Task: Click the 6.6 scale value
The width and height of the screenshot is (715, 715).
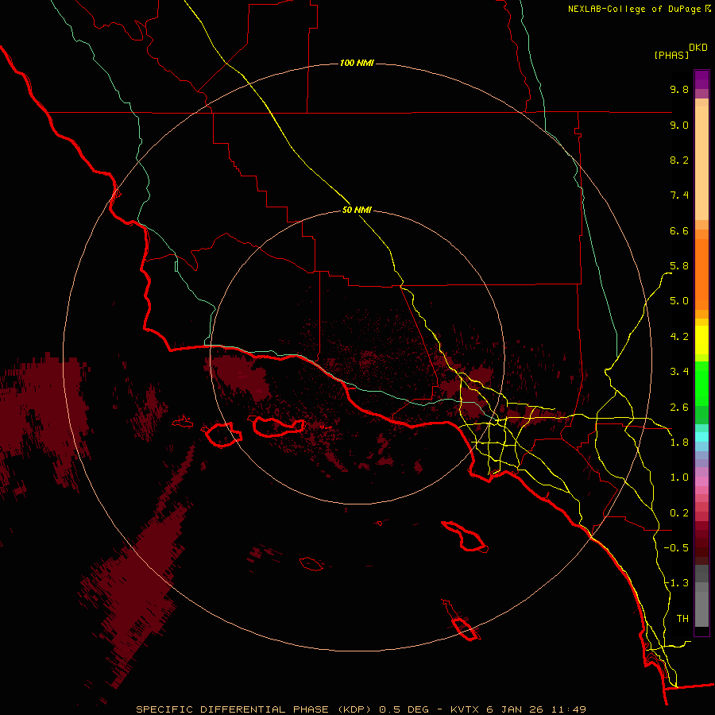Action: [679, 230]
